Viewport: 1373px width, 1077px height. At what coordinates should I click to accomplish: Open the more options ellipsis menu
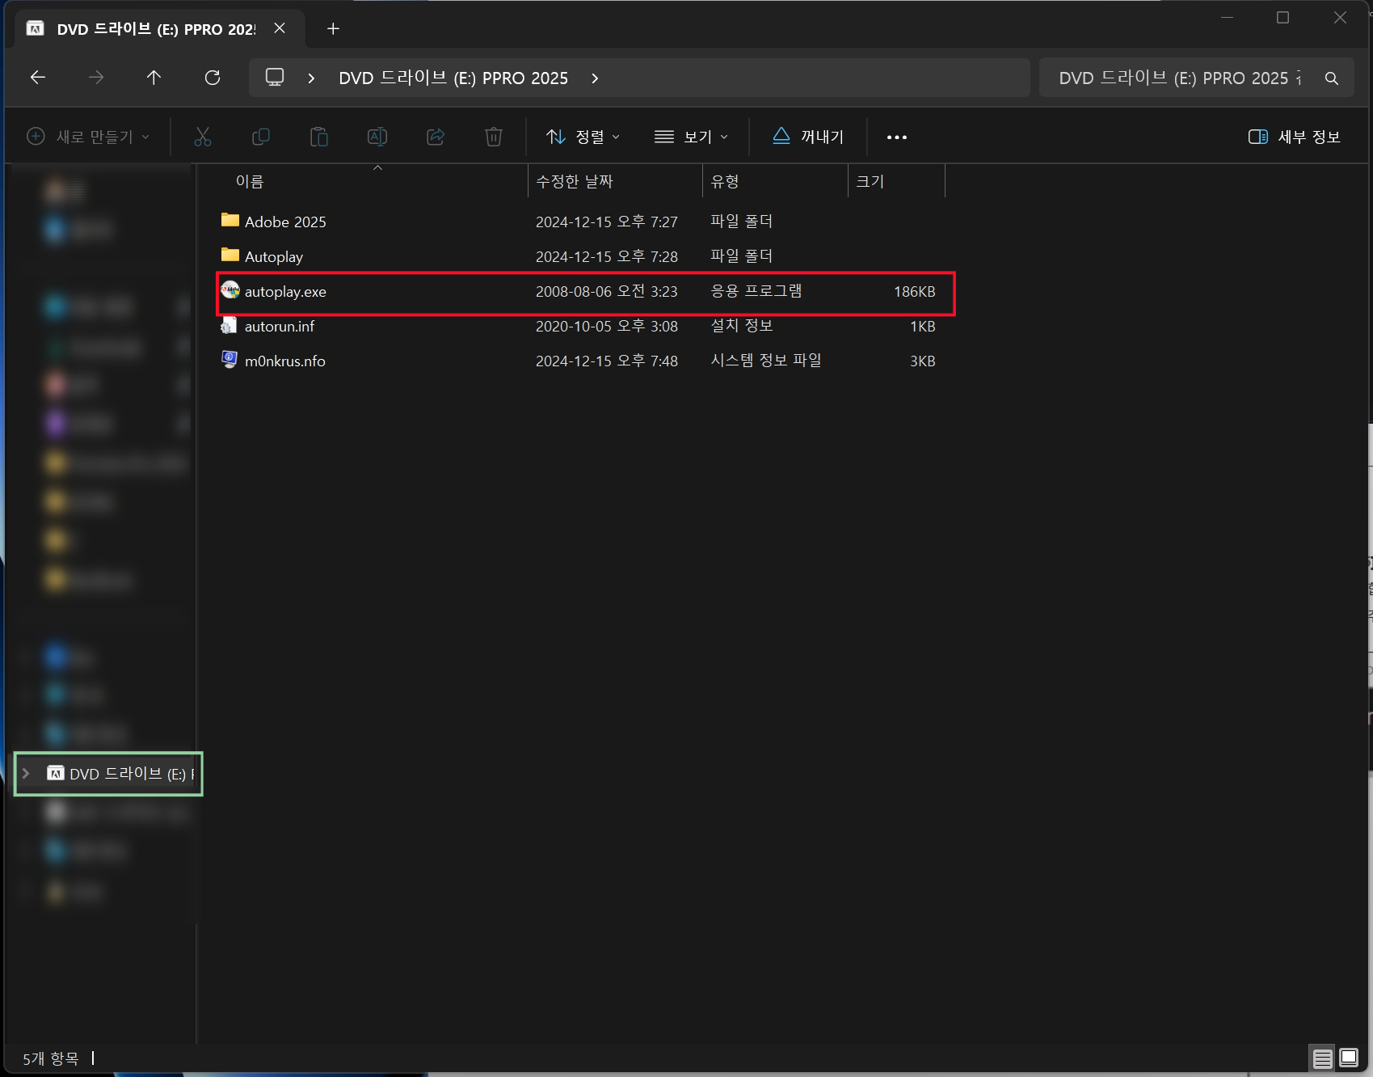(x=897, y=137)
